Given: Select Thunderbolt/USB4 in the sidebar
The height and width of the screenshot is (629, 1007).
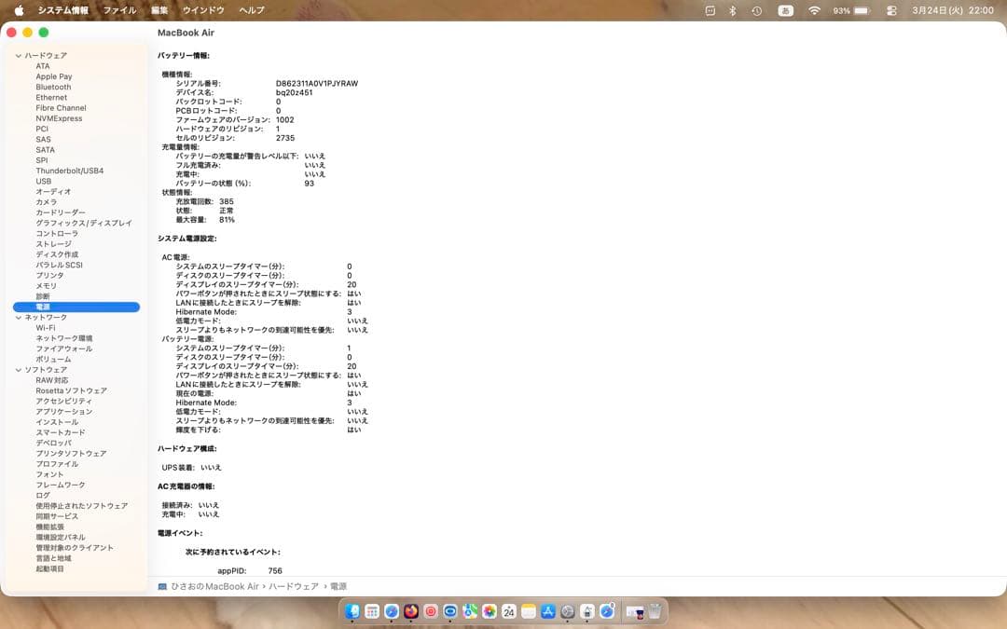Looking at the screenshot, I should pyautogui.click(x=69, y=171).
